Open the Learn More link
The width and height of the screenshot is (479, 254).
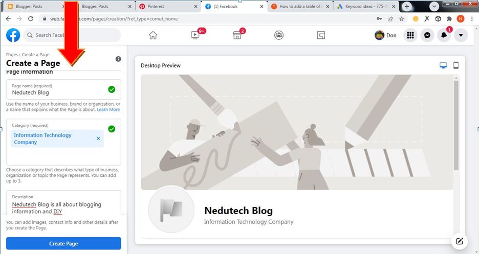point(108,109)
